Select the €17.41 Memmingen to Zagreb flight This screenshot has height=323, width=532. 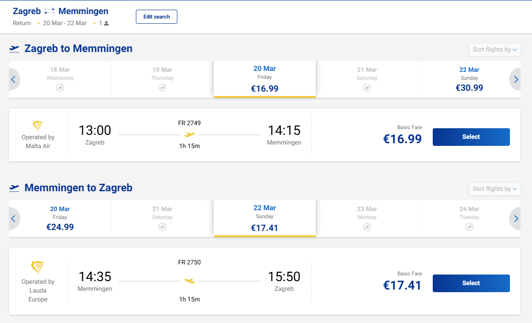click(x=471, y=283)
